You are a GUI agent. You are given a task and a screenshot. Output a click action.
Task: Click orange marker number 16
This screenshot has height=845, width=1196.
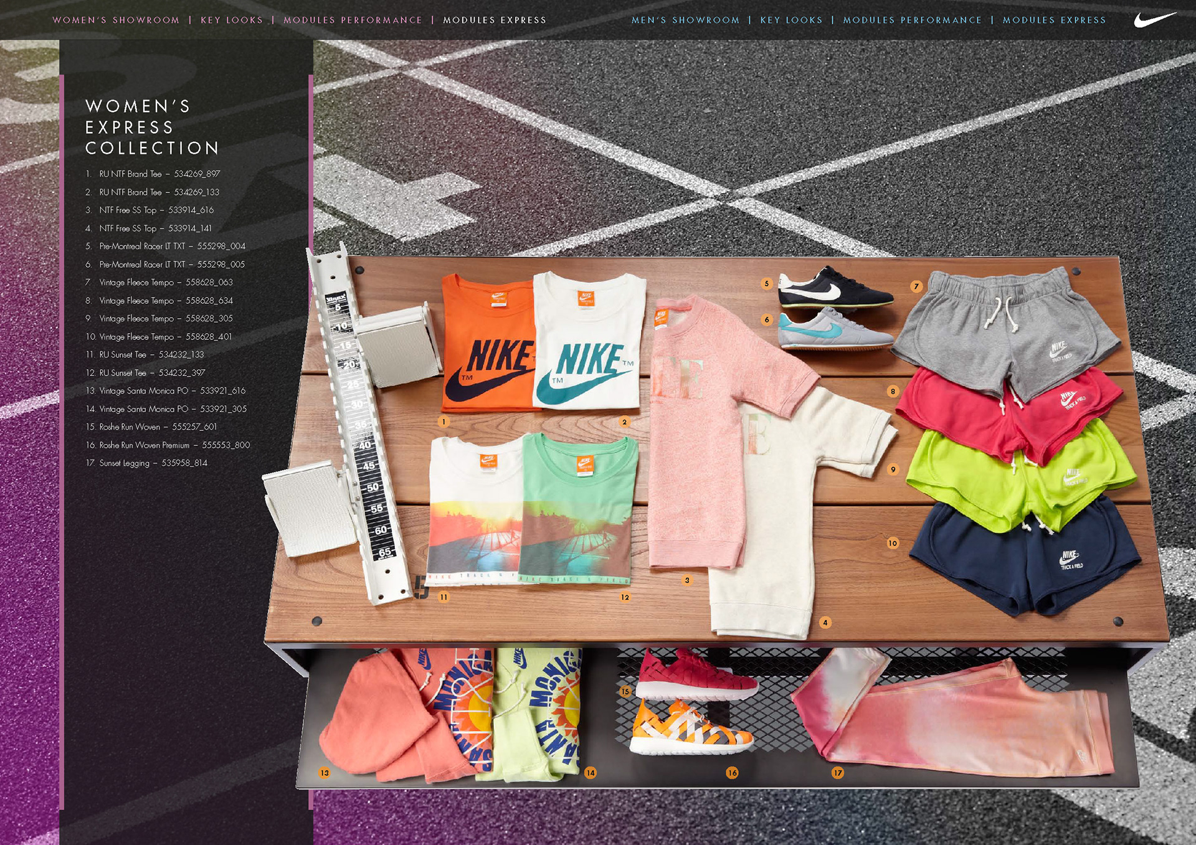(732, 773)
